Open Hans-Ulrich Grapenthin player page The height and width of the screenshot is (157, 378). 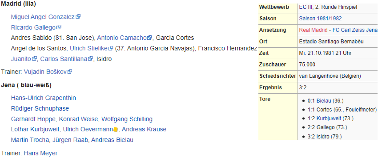point(43,98)
